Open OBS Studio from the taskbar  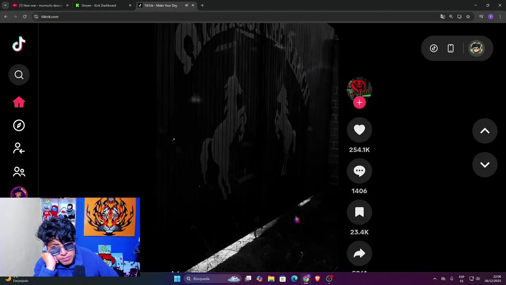329,279
